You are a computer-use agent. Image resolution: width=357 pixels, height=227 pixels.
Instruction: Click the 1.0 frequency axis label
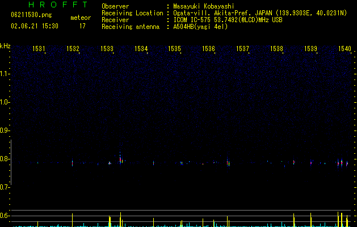[x=5, y=102]
